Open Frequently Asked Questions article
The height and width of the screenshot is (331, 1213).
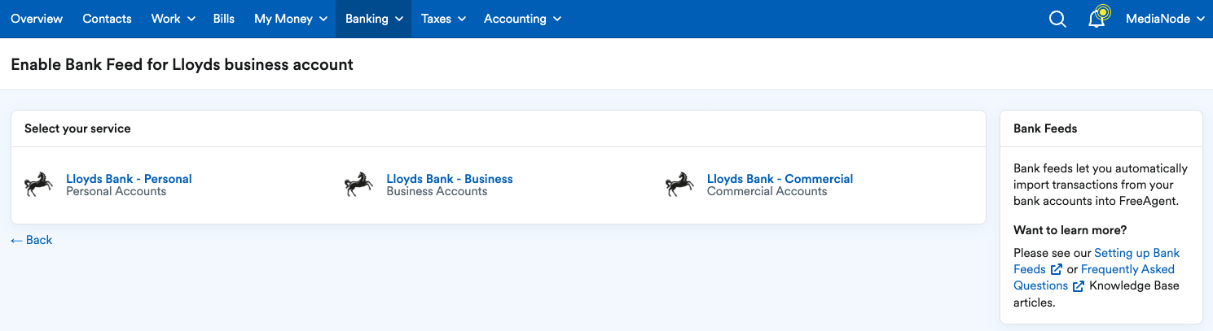[x=1094, y=277]
